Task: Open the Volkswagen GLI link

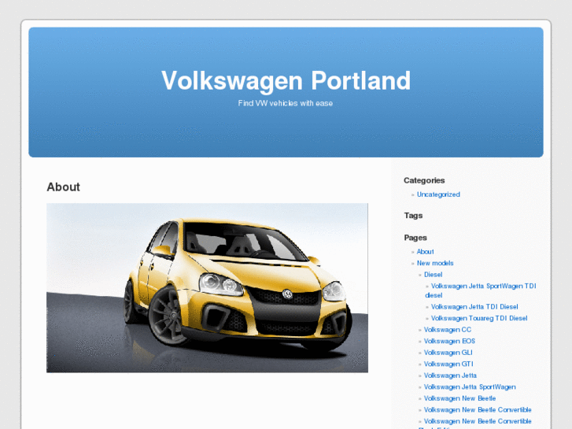Action: (448, 353)
